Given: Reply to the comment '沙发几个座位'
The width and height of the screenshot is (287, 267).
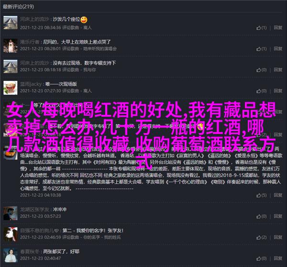Looking at the screenshot, I should pos(278,28).
